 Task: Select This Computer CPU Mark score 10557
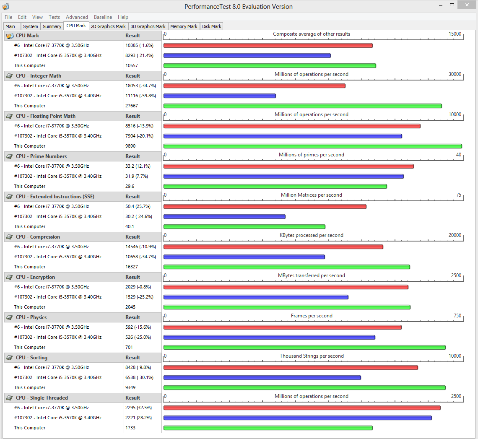pos(132,65)
